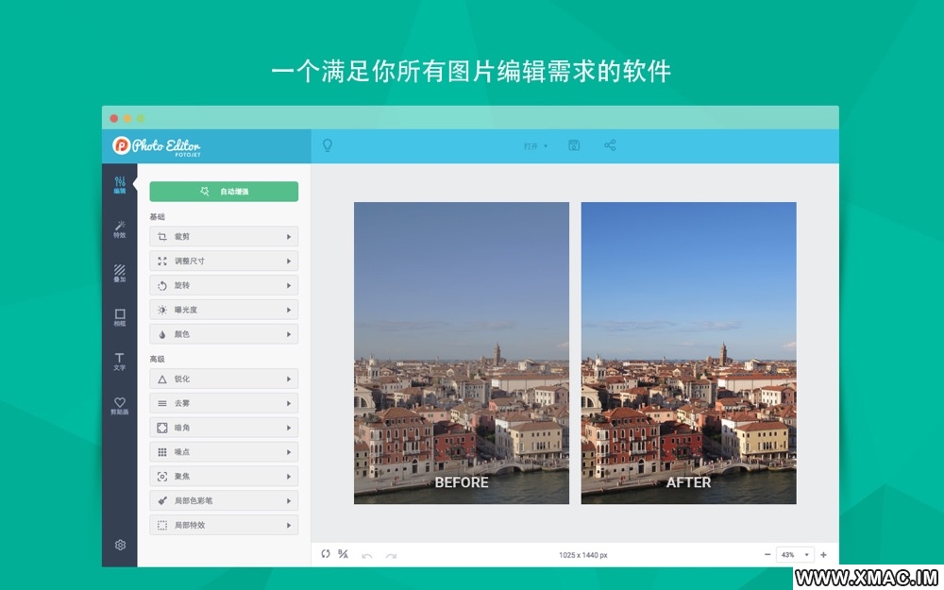Expand the 锐化 sharpen arrow
This screenshot has height=590, width=944.
click(x=289, y=379)
